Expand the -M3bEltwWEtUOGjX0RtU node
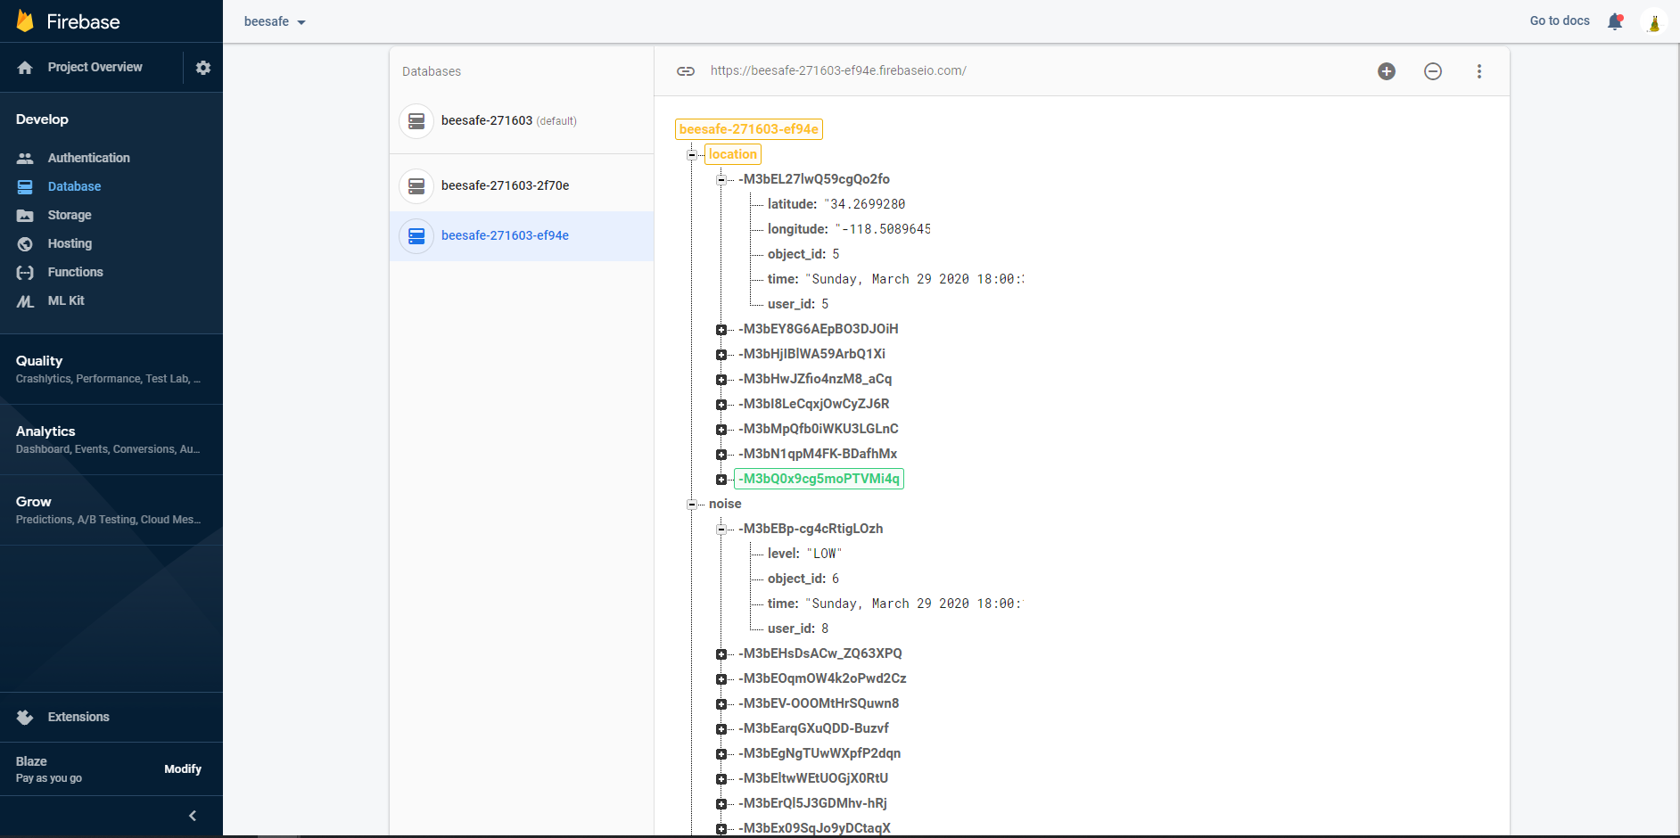1680x838 pixels. pyautogui.click(x=721, y=779)
